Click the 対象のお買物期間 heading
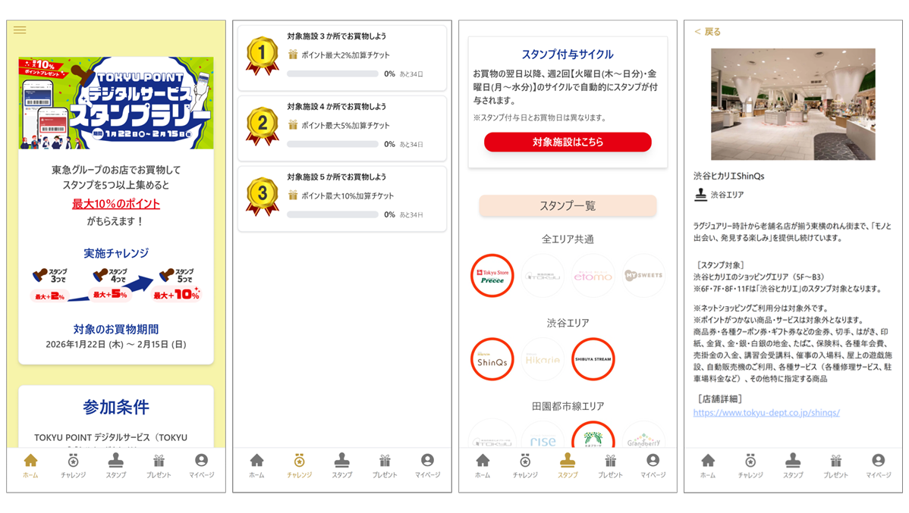 coord(116,329)
